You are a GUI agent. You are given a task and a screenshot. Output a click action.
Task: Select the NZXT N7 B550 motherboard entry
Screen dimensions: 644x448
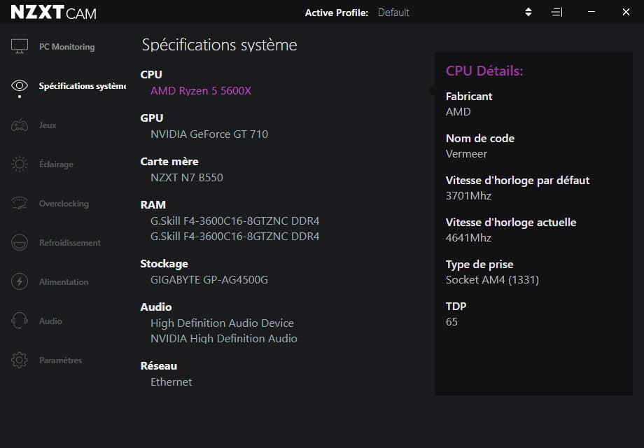187,178
